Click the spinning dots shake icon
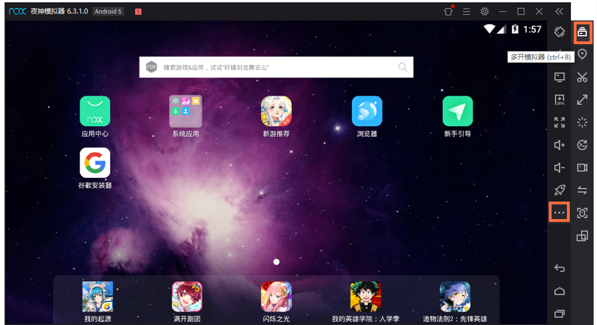Viewport: 597px width, 325px height. (x=582, y=122)
